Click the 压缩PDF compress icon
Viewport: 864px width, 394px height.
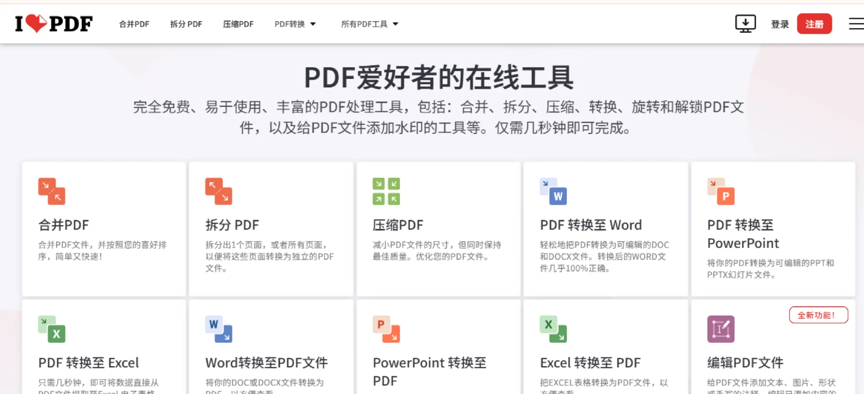click(x=386, y=191)
